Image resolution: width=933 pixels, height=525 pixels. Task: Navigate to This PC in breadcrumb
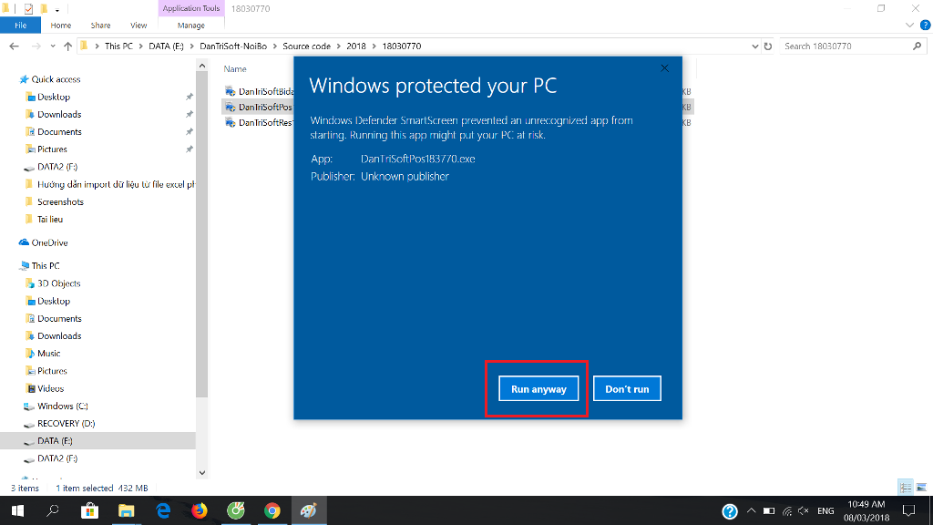tap(118, 46)
